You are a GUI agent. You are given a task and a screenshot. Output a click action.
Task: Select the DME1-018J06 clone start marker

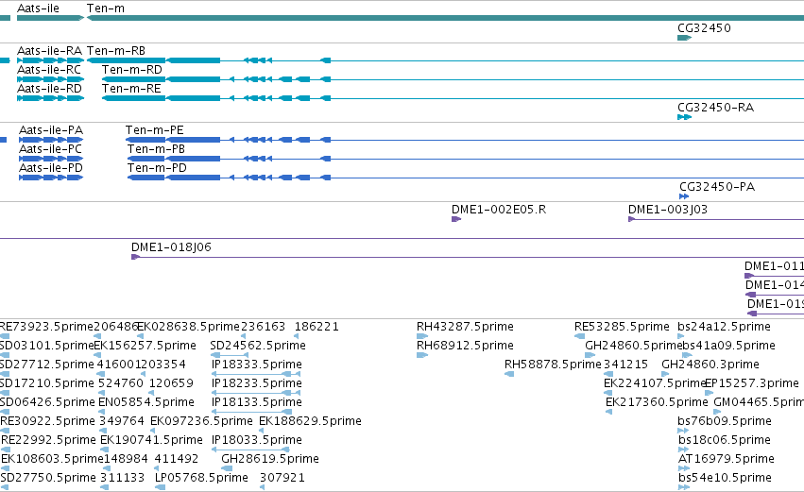tap(135, 257)
